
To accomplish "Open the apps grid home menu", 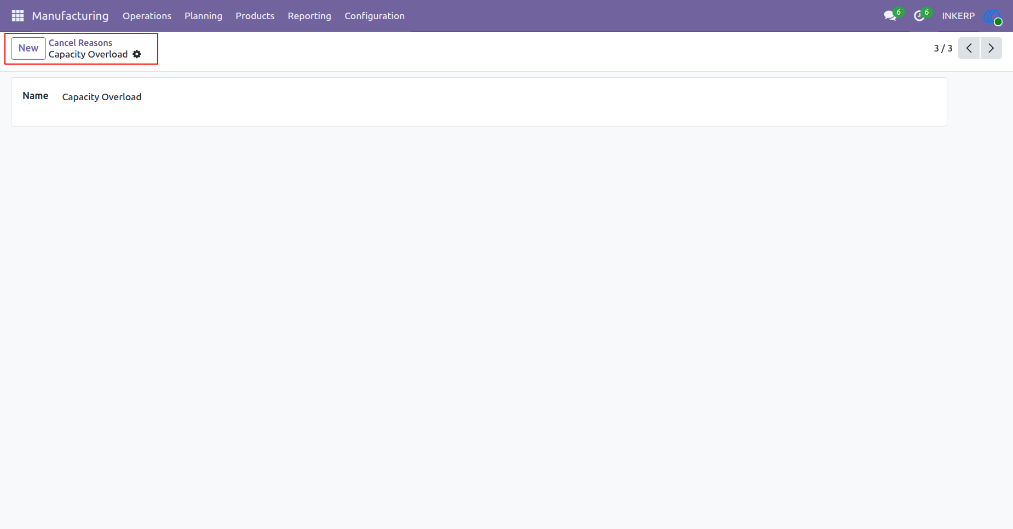I will tap(18, 16).
